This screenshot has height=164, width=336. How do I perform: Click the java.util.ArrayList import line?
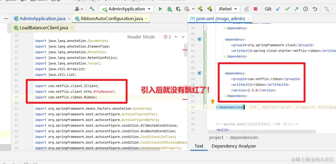60,69
